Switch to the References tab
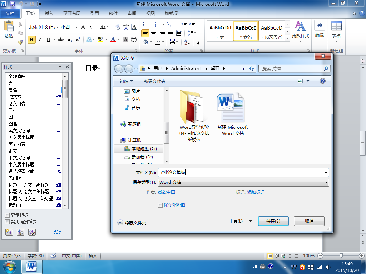366x274 pixels. coord(94,14)
